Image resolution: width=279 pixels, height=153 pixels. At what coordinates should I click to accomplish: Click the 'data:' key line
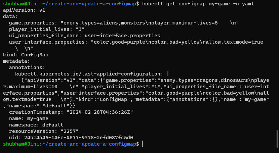(x=10, y=16)
